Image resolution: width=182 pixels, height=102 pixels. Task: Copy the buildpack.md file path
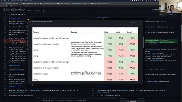click(25, 14)
